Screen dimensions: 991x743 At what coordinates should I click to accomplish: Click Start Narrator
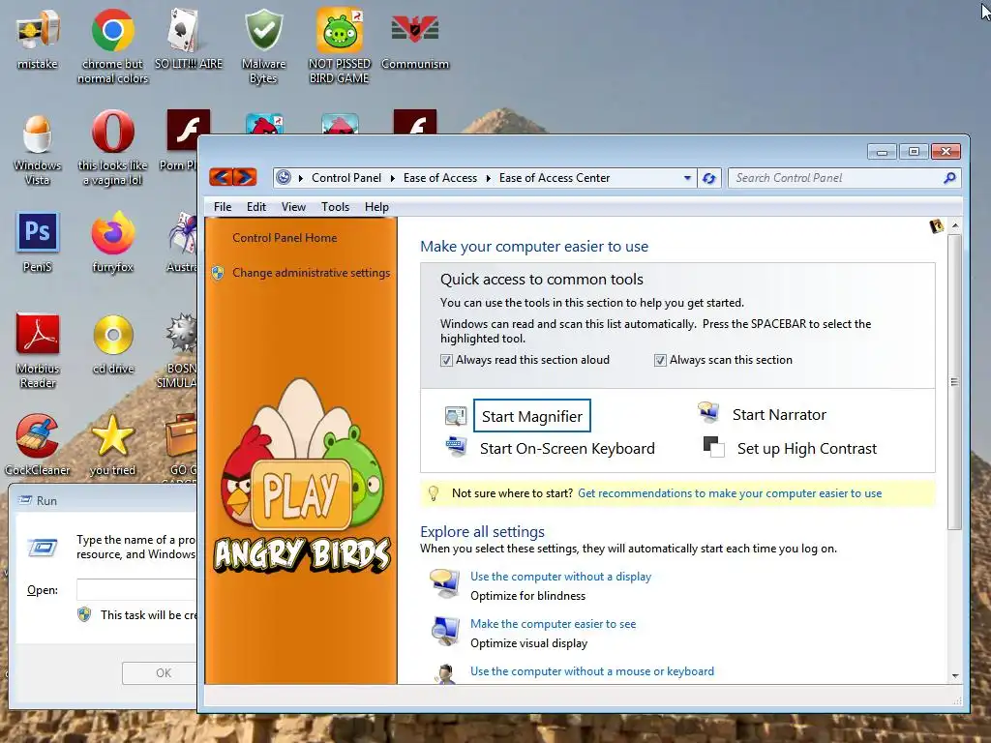pyautogui.click(x=779, y=414)
